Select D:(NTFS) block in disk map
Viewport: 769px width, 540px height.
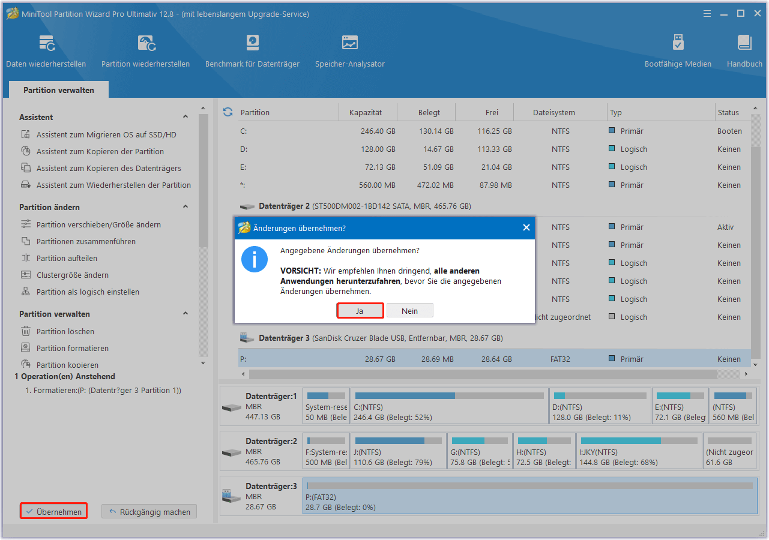click(x=600, y=406)
